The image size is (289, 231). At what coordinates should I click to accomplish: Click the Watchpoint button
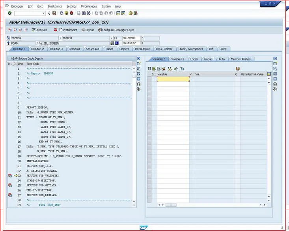68,30
